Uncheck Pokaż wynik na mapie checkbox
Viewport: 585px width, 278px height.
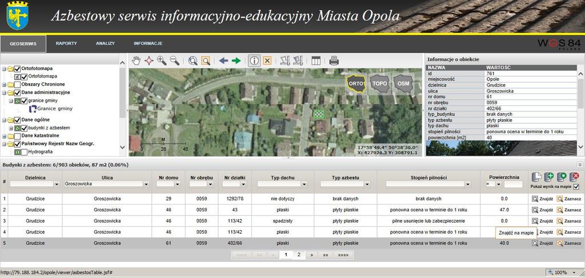pyautogui.click(x=576, y=187)
